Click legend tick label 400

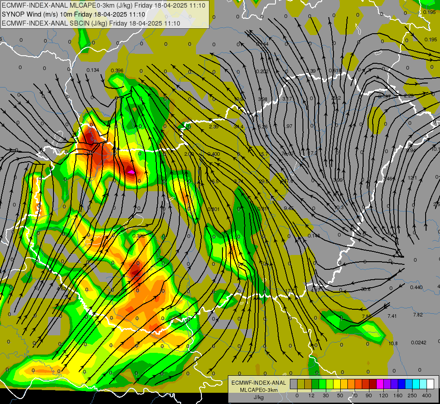click(x=427, y=395)
